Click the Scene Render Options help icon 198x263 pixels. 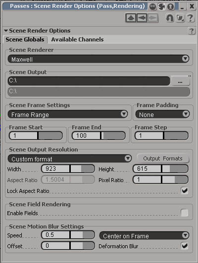(x=191, y=31)
